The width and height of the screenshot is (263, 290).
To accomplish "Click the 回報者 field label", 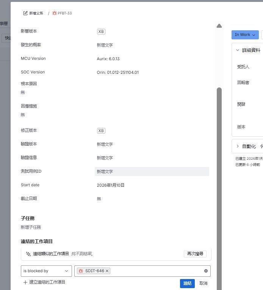I will (x=243, y=83).
